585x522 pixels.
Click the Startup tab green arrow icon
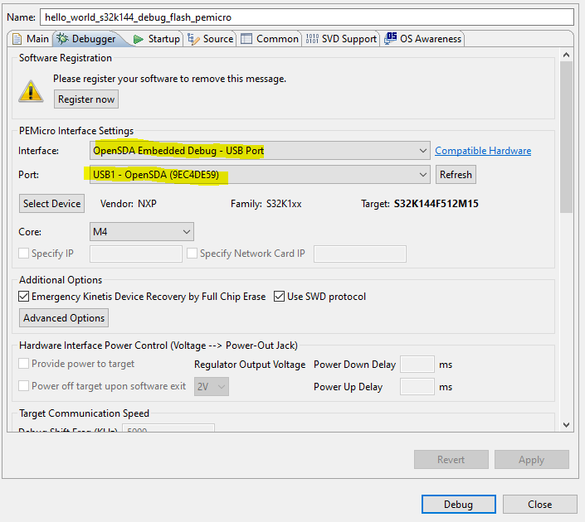pyautogui.click(x=139, y=39)
